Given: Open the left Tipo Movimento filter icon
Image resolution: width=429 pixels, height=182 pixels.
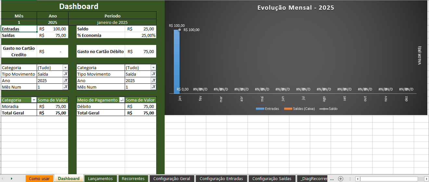Looking at the screenshot, I should click(65, 74).
